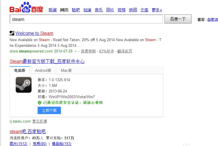Open the 音乐 navigation link

99,10
